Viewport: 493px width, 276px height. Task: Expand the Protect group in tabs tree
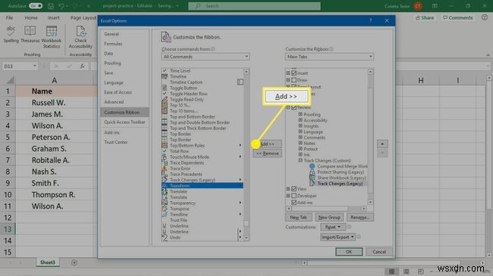click(x=300, y=149)
